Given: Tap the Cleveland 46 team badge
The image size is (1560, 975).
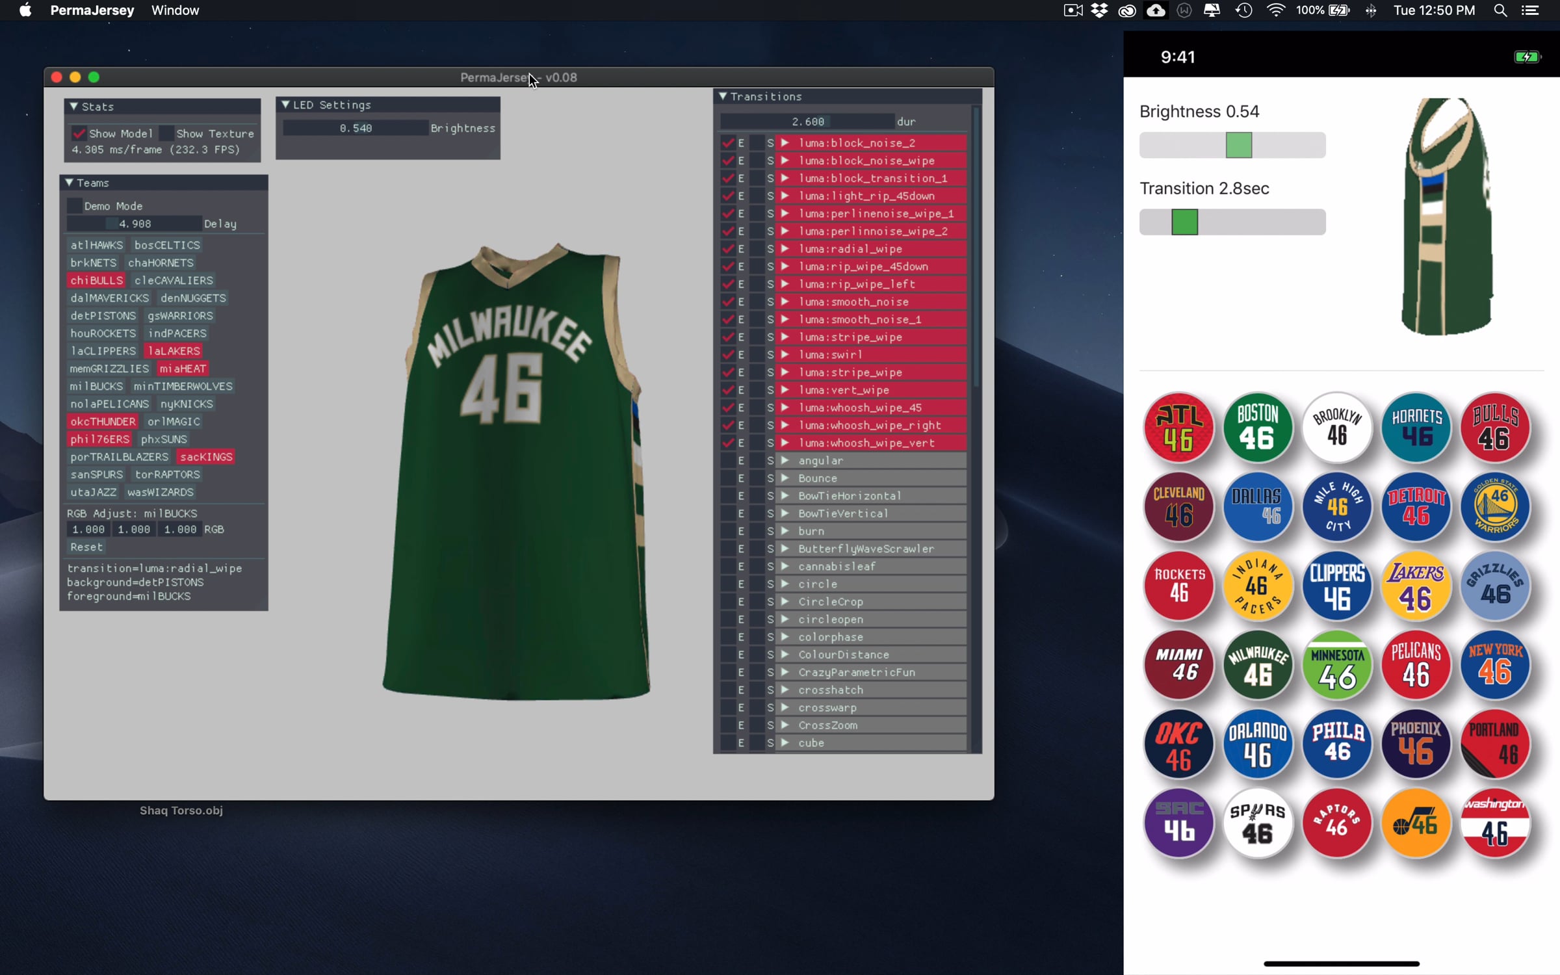Looking at the screenshot, I should (x=1178, y=507).
